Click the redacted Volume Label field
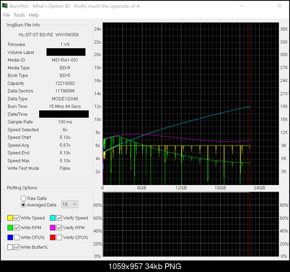Viewport: 290px width, 272px height. [x=66, y=52]
